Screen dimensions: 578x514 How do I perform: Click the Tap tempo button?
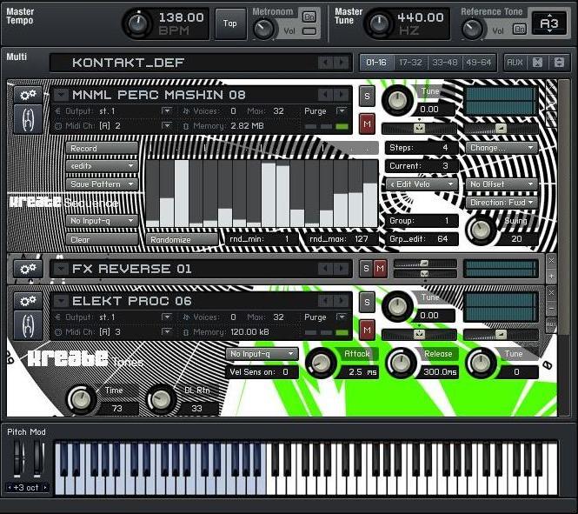tap(230, 24)
